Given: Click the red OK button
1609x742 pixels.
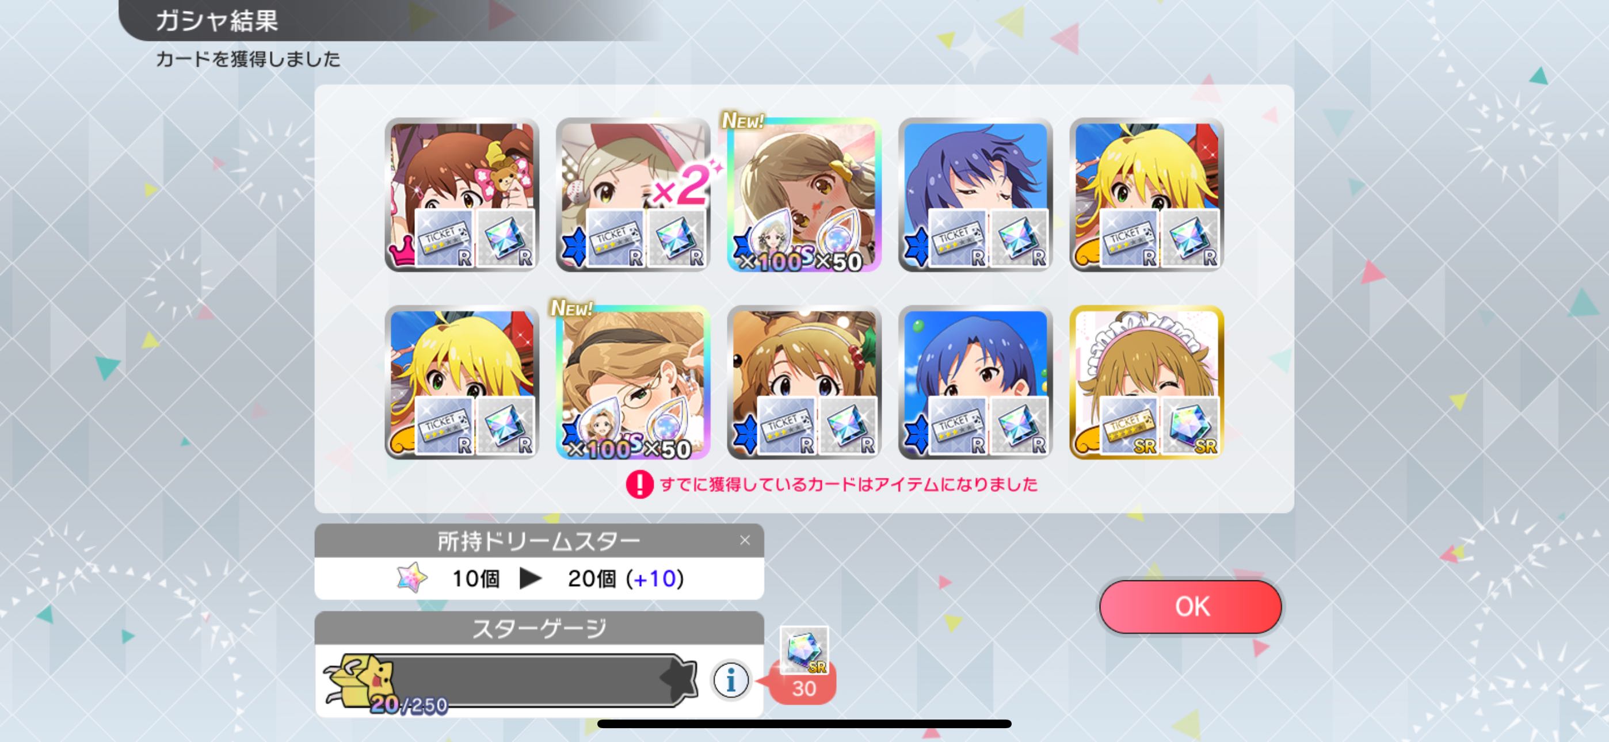Looking at the screenshot, I should pyautogui.click(x=1191, y=606).
